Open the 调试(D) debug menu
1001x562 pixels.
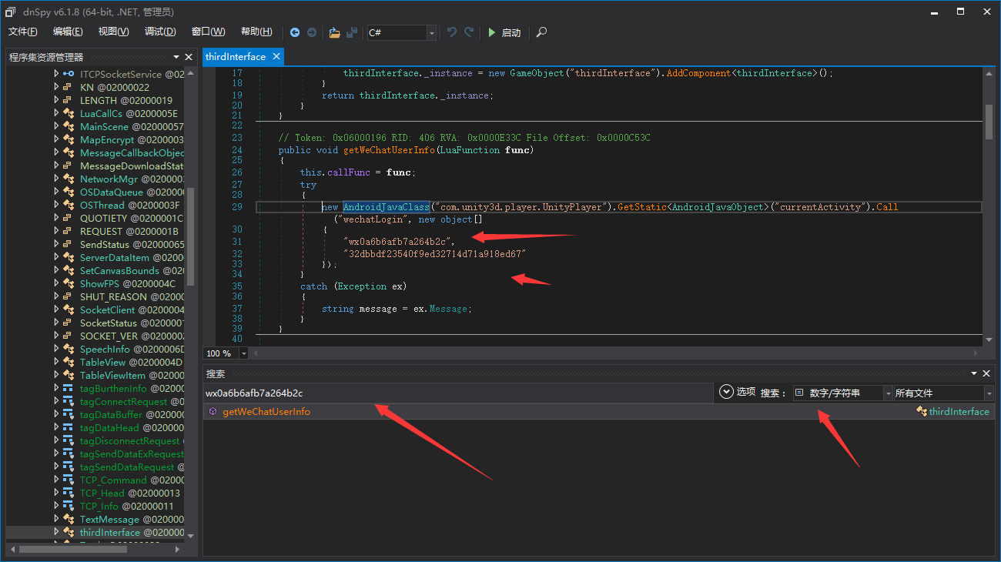160,32
